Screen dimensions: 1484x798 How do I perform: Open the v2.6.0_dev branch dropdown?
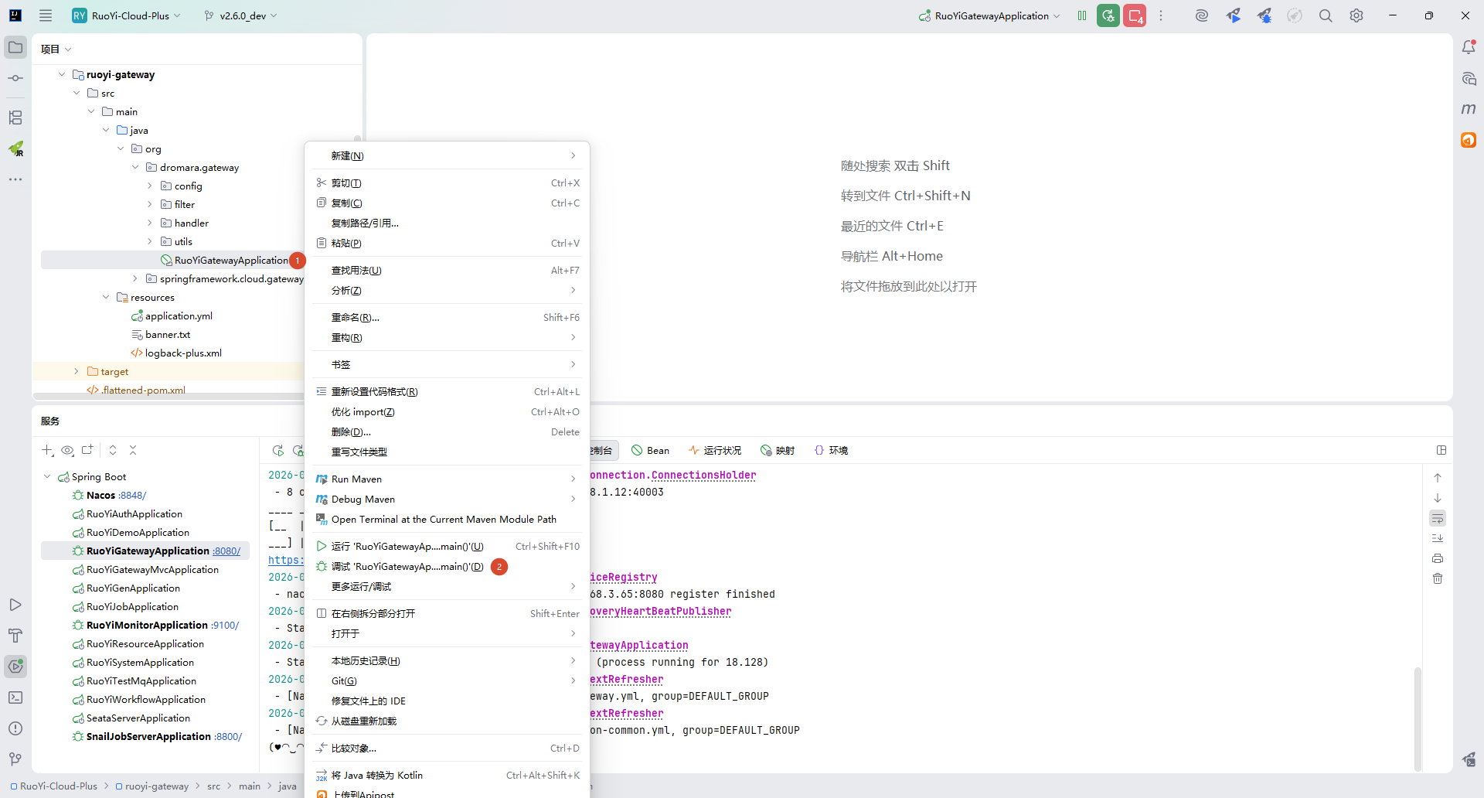click(x=241, y=15)
